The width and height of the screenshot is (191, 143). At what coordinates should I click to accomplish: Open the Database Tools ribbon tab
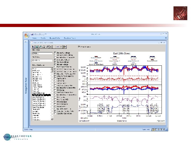[x=70, y=38]
